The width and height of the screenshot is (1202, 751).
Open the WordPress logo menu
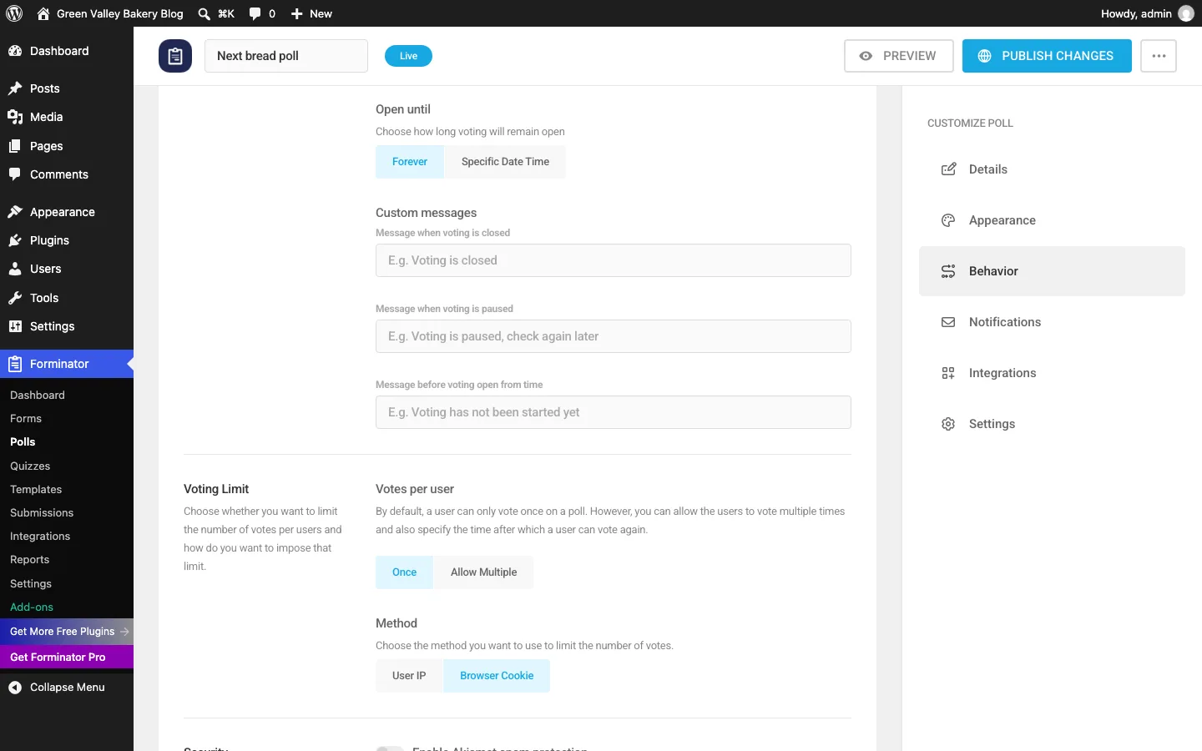14,13
